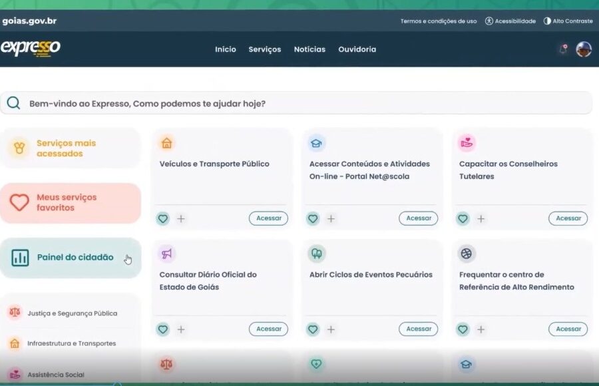Click the health heart icon on the bottom-row card
This screenshot has height=386, width=599.
pyautogui.click(x=316, y=364)
